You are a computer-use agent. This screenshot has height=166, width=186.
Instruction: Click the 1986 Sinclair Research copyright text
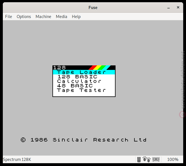[84, 140]
